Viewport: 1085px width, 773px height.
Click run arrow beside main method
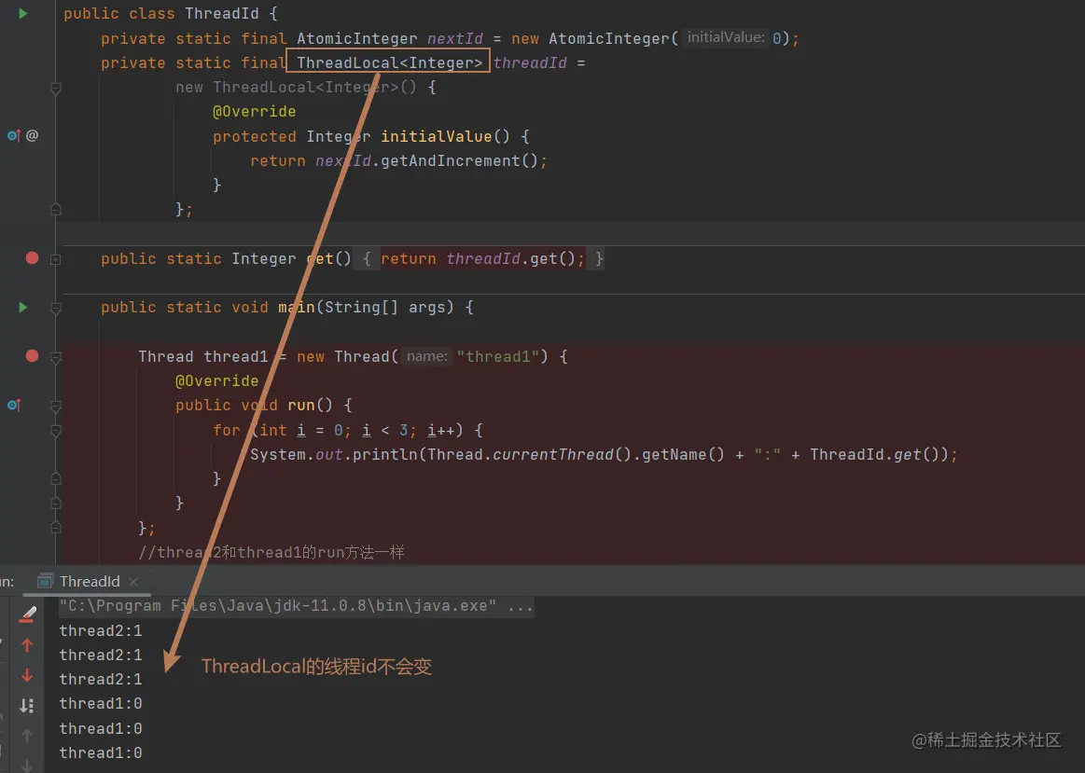click(22, 307)
